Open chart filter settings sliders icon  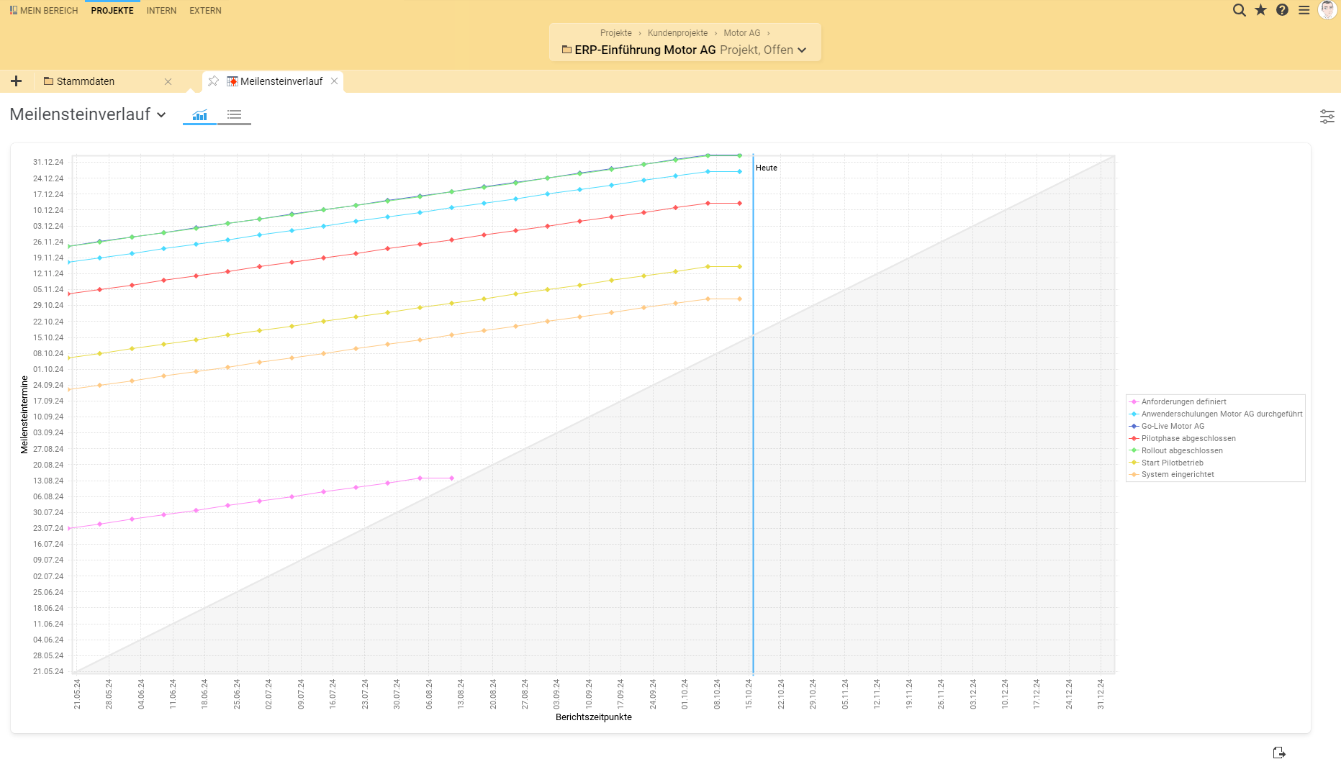tap(1327, 117)
